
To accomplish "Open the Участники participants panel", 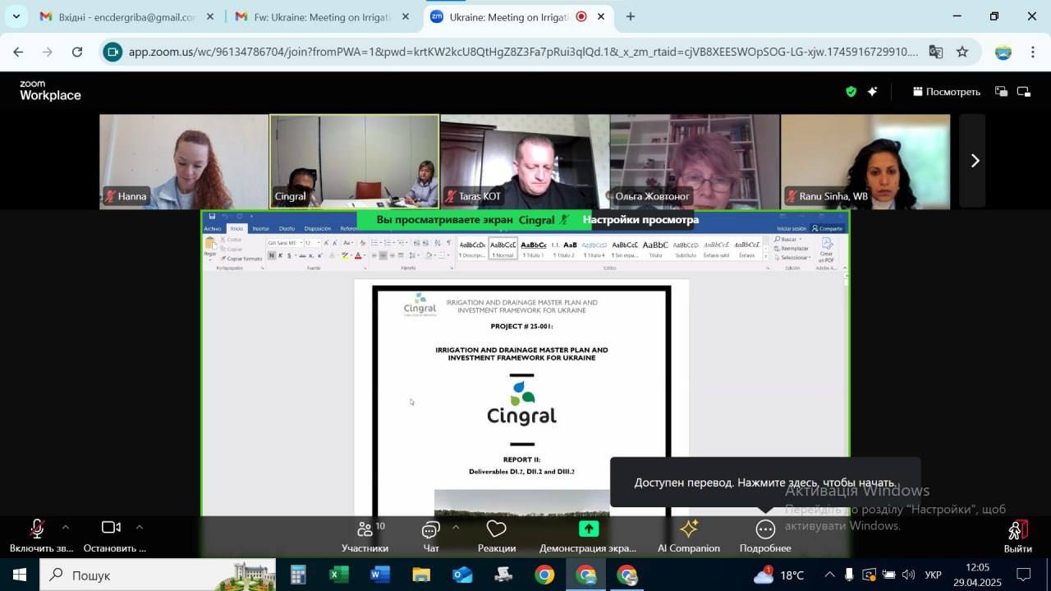I will 365,536.
